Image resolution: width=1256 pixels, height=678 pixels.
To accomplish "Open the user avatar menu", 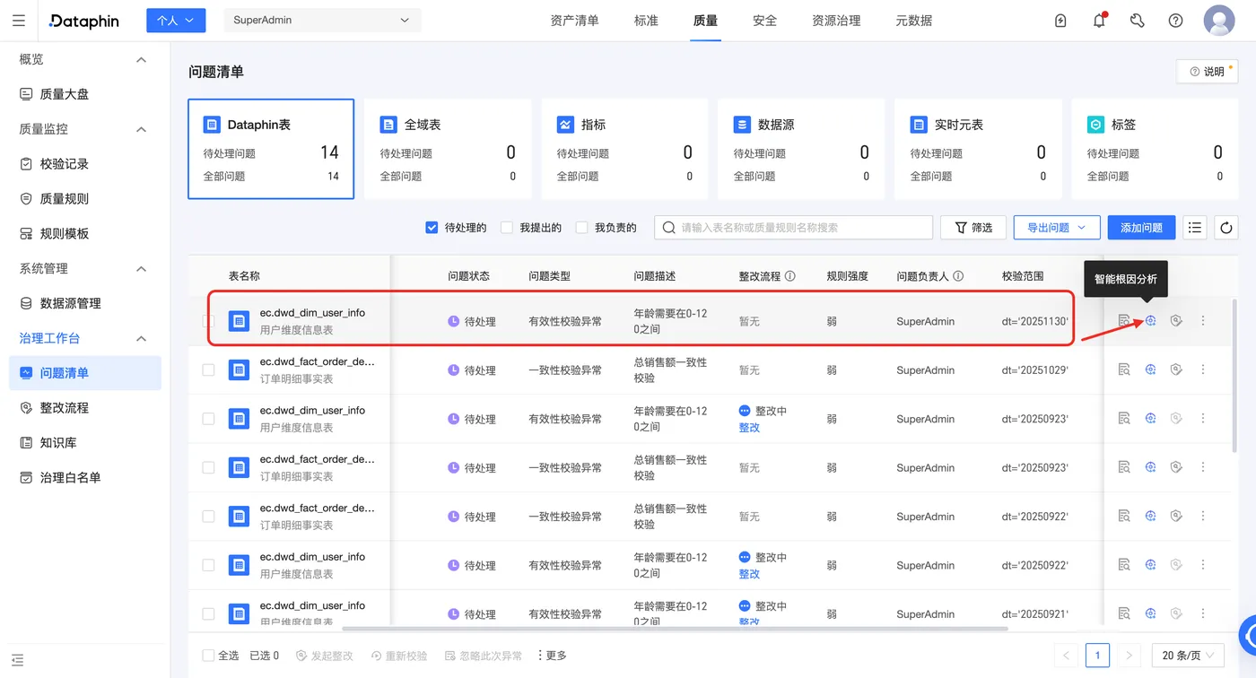I will click(x=1219, y=21).
